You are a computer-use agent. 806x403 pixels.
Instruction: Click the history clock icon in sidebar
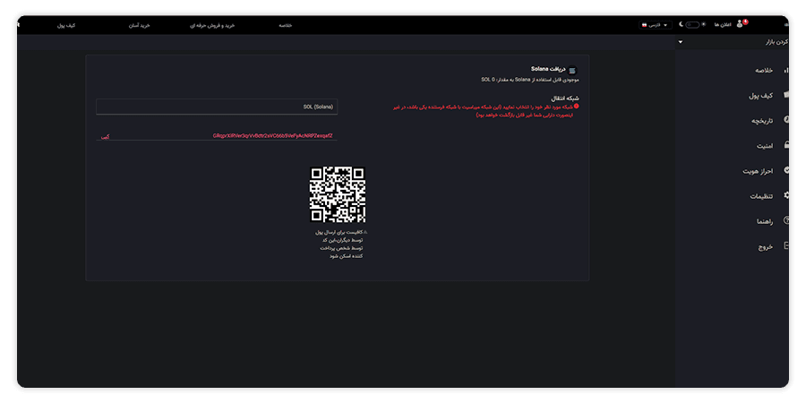click(786, 120)
